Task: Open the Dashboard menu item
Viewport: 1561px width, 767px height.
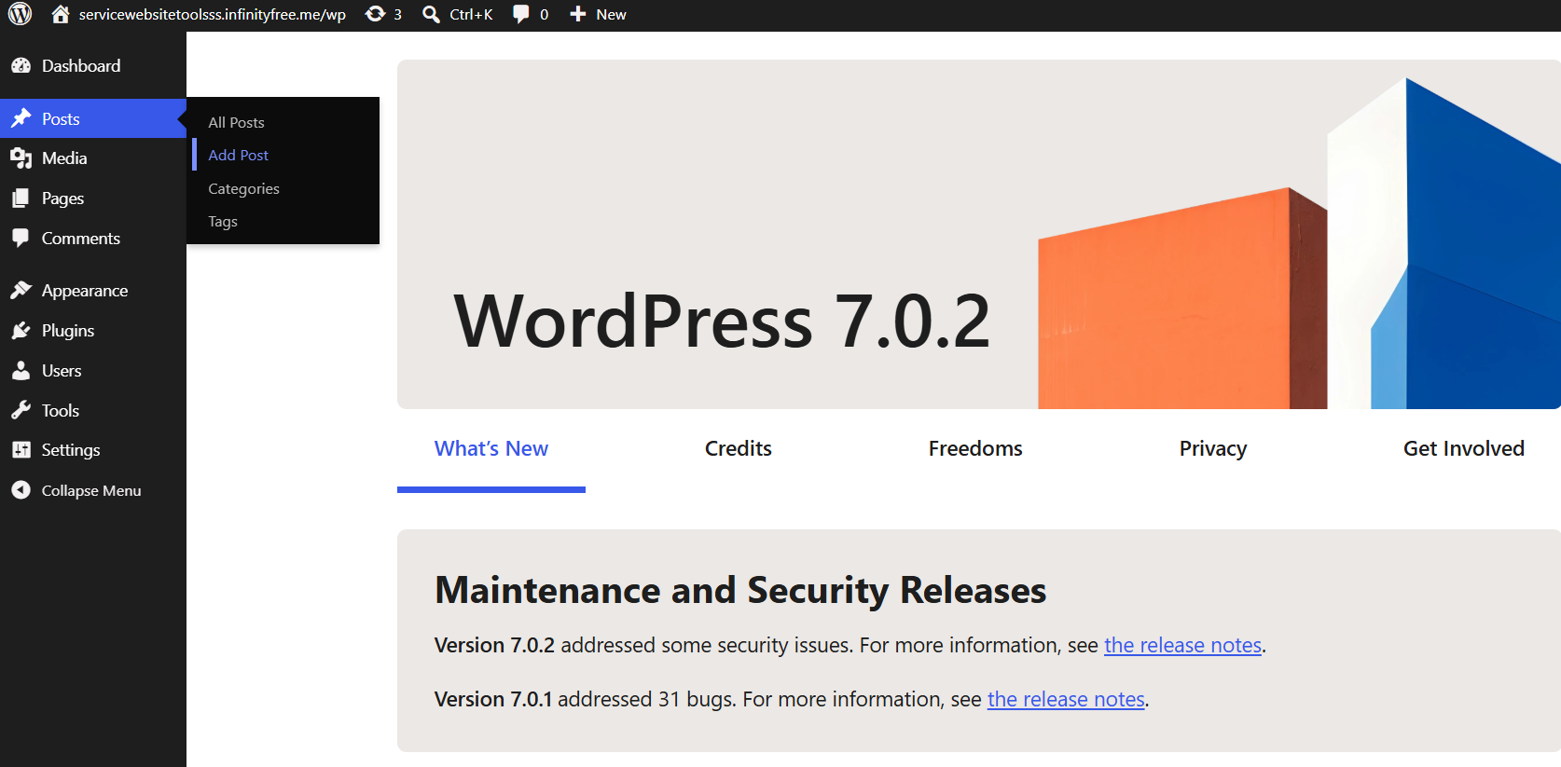Action: (x=93, y=66)
